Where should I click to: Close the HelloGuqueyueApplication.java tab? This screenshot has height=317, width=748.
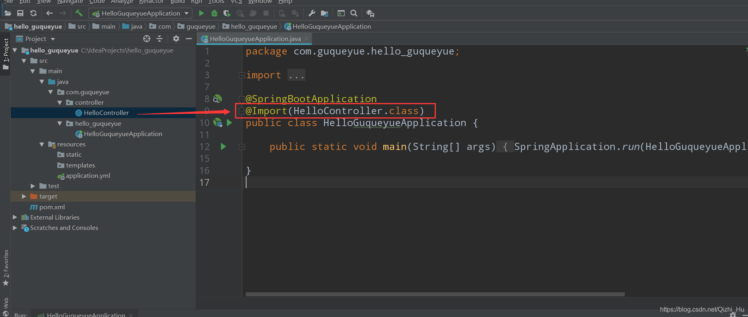tap(306, 39)
